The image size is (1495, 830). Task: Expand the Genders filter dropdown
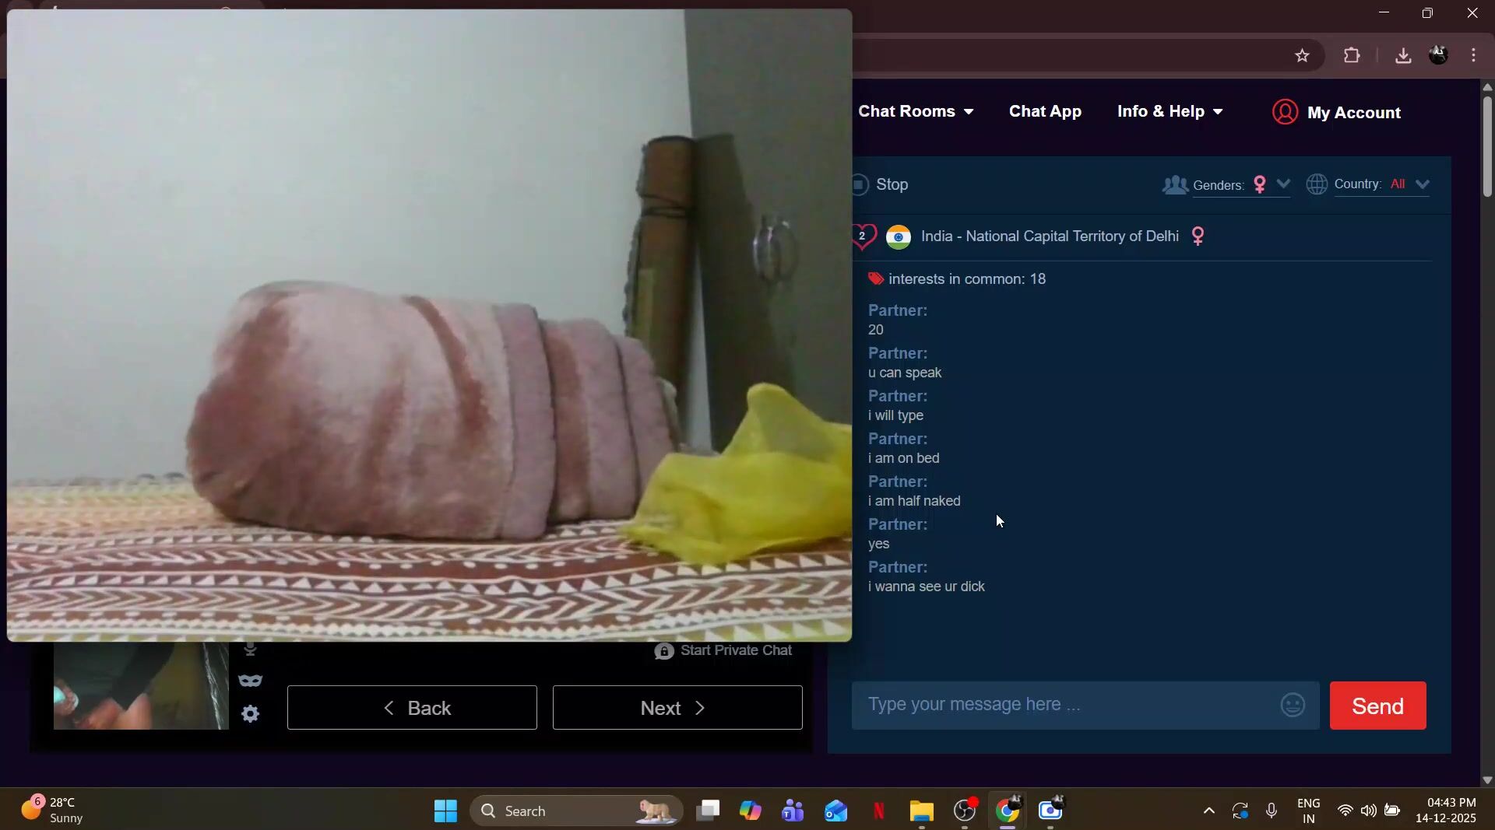(1282, 185)
